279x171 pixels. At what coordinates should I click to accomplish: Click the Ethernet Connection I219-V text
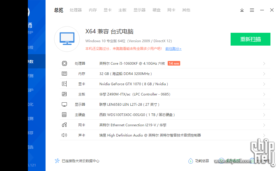pyautogui.click(x=133, y=125)
